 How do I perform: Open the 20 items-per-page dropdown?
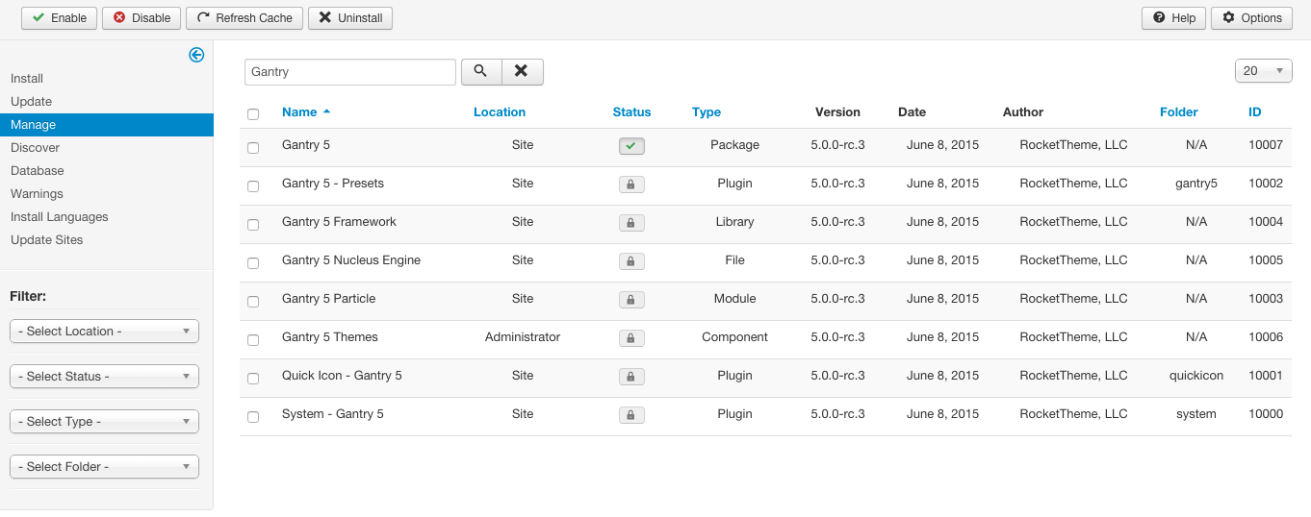(1263, 71)
